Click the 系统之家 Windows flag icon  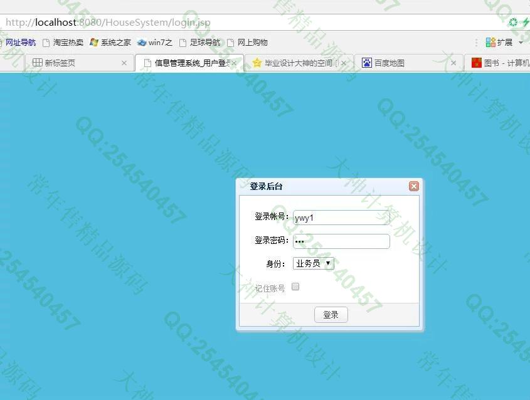pos(94,42)
